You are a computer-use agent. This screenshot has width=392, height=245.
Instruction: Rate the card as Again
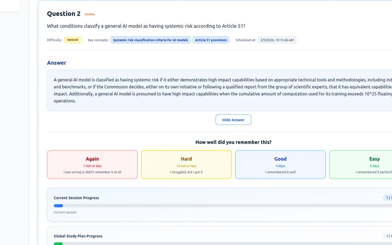pos(92,164)
